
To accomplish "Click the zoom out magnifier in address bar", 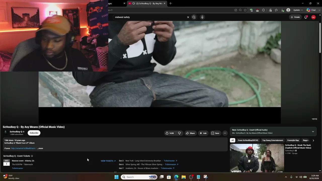I will 240,10.
